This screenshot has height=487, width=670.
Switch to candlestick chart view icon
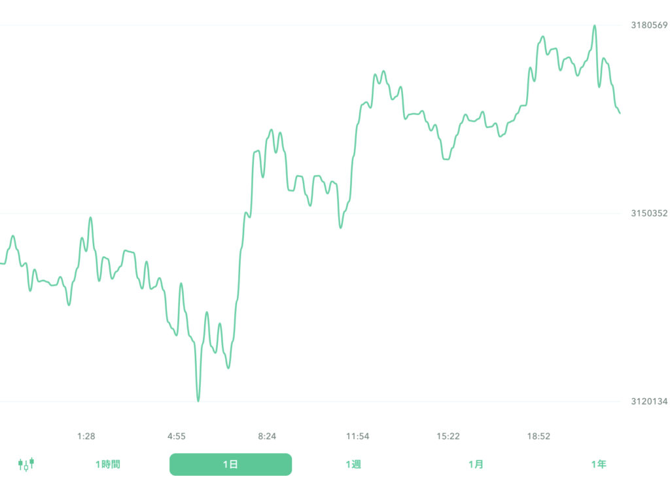(x=26, y=465)
